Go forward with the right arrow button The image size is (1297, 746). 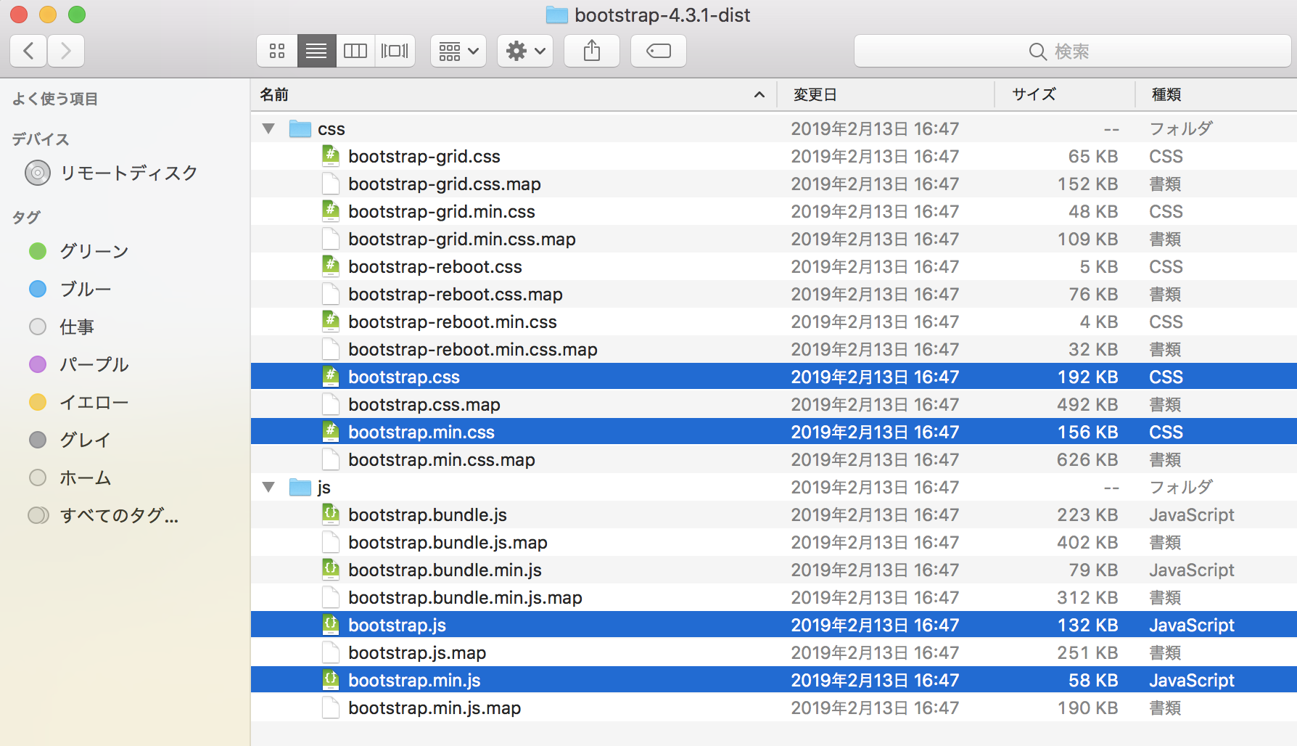coord(66,51)
